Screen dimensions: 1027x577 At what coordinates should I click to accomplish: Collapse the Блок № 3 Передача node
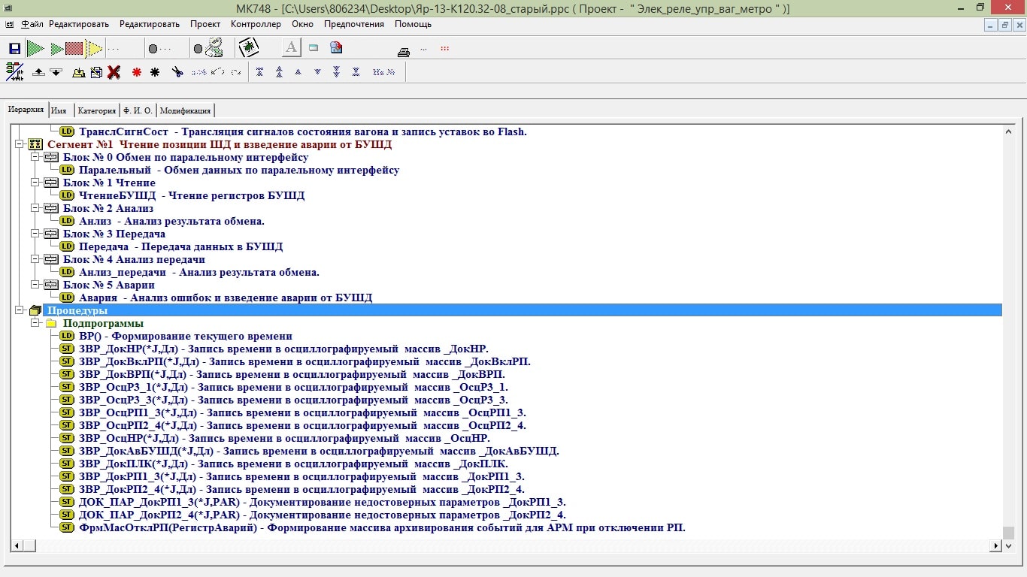35,234
